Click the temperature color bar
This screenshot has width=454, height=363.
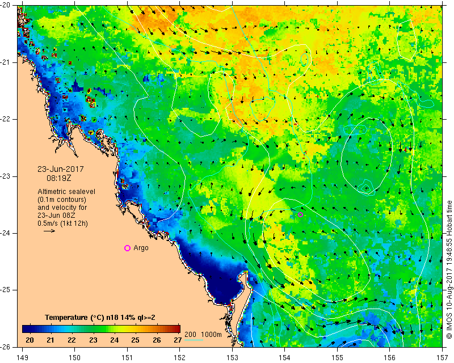pos(101,329)
